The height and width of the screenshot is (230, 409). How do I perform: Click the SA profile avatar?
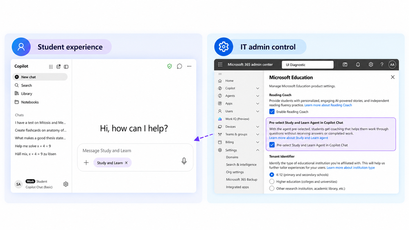click(x=18, y=184)
